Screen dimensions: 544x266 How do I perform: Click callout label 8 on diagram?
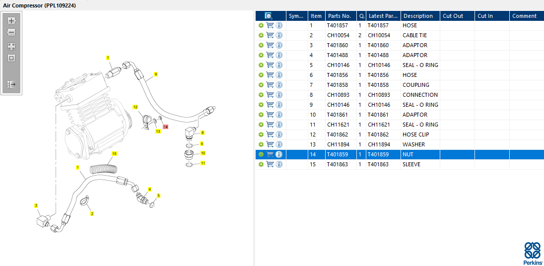coord(203,133)
